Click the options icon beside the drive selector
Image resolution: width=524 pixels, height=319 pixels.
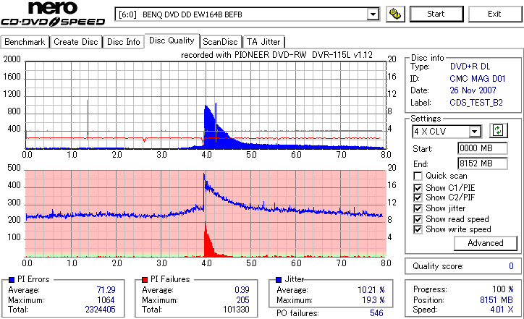[395, 14]
